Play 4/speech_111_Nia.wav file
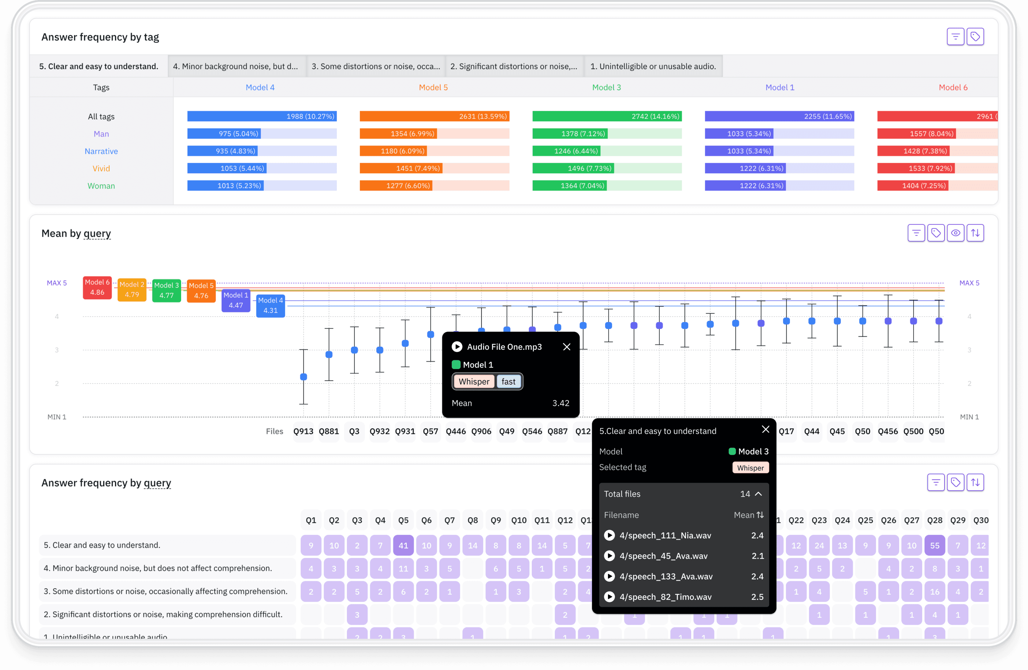This screenshot has height=670, width=1028. 609,535
